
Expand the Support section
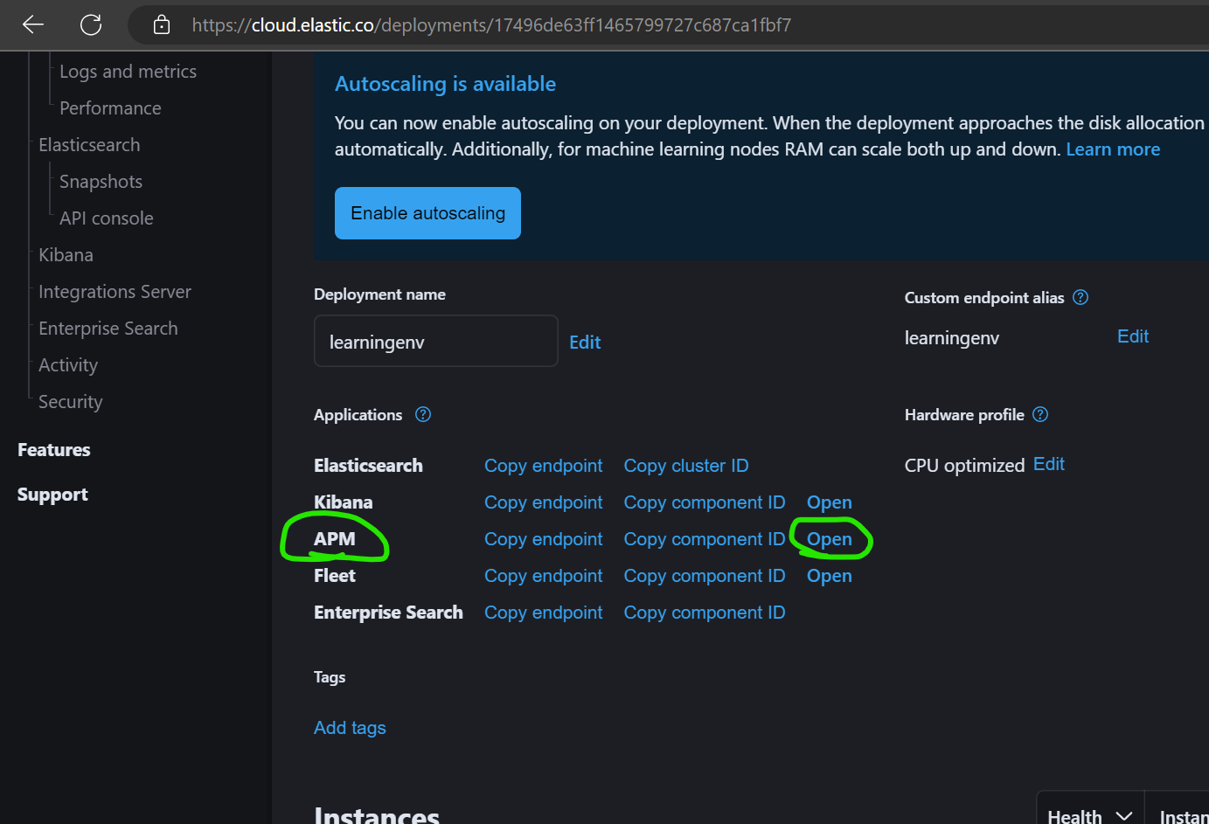pyautogui.click(x=52, y=495)
